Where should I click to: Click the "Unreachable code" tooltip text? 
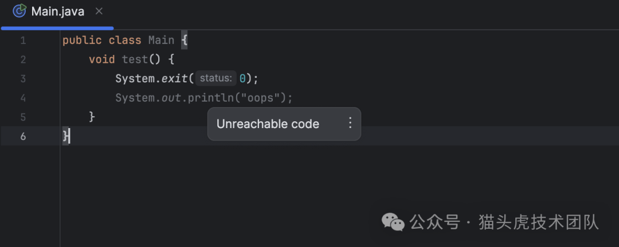pos(268,124)
